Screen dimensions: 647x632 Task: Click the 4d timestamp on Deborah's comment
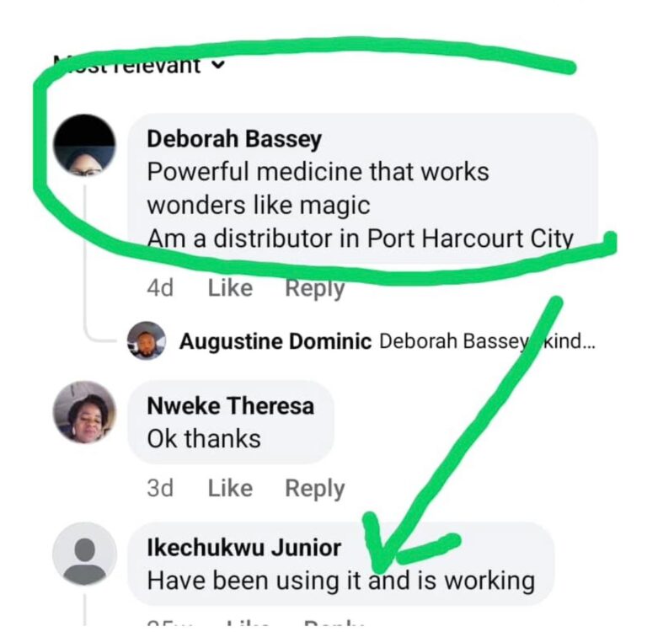point(160,288)
